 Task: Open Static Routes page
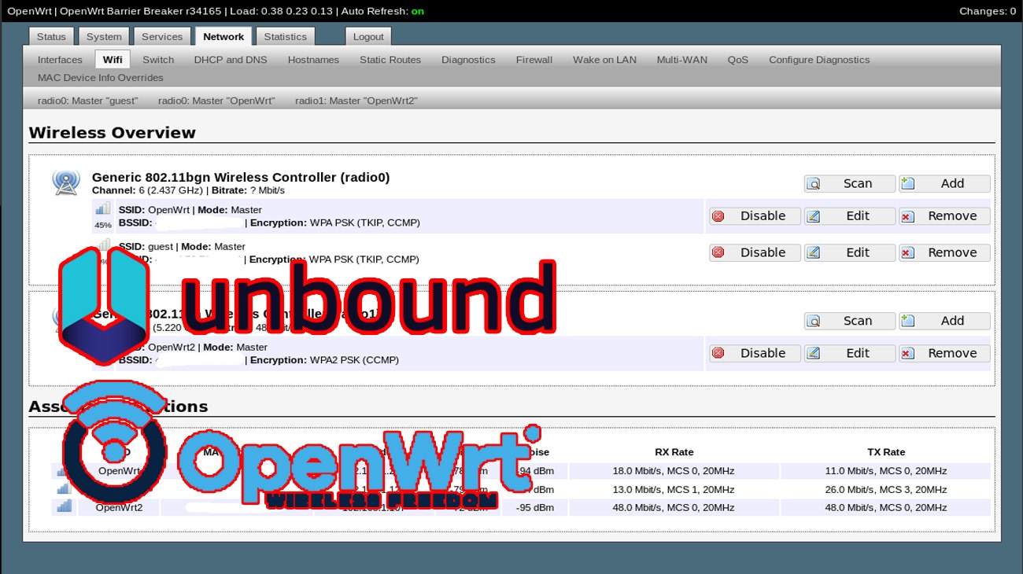pos(390,60)
